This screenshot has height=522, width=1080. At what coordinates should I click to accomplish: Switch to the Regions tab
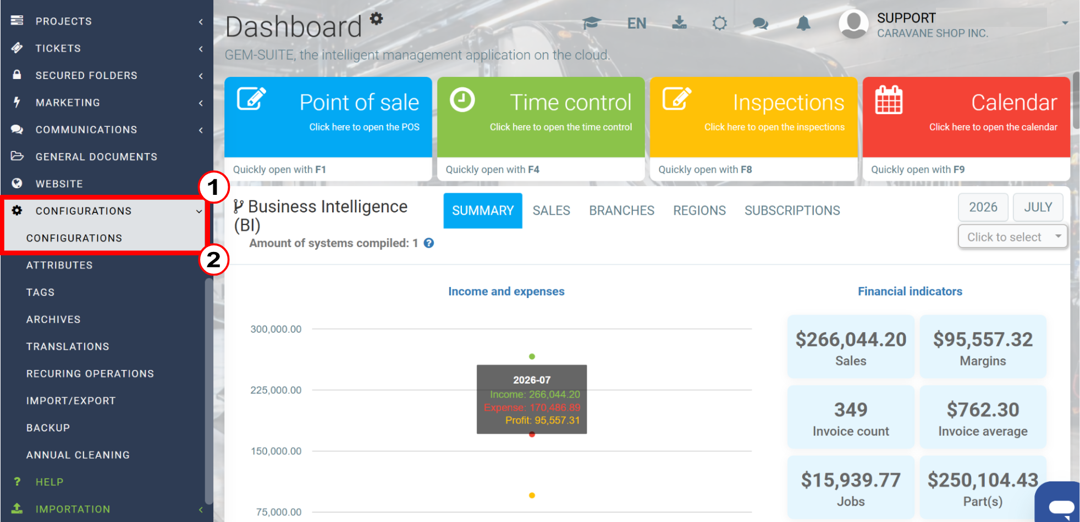(x=699, y=210)
